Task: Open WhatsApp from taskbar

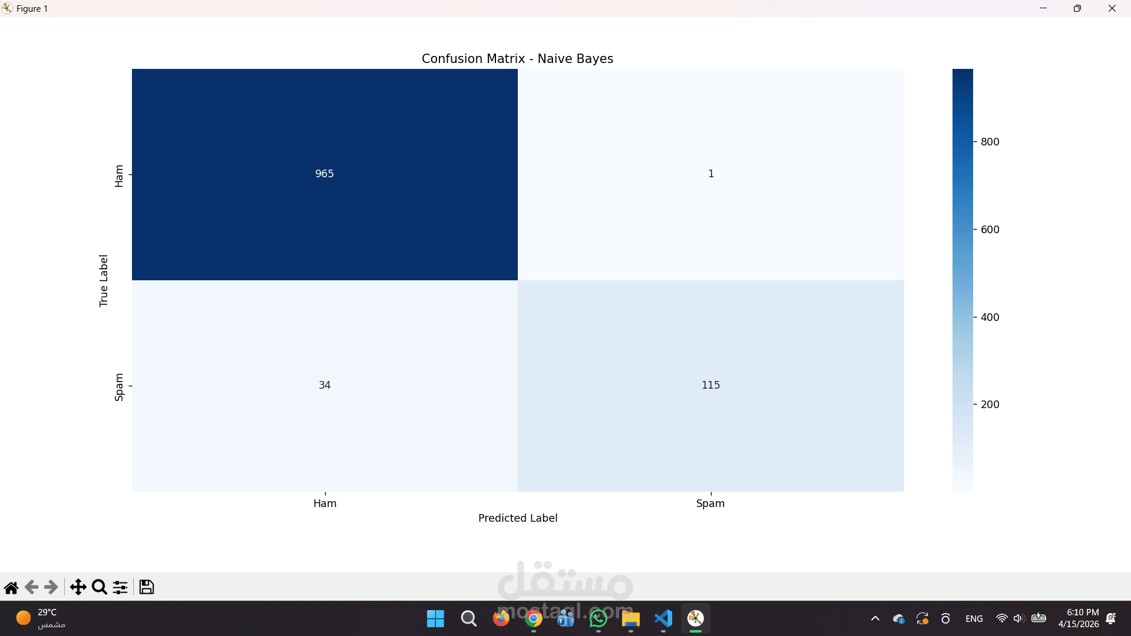Action: point(598,618)
